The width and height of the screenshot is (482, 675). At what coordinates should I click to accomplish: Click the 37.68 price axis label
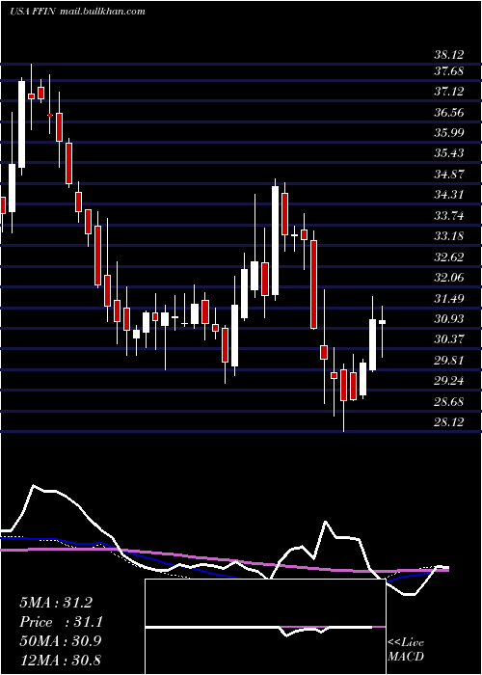(x=449, y=70)
